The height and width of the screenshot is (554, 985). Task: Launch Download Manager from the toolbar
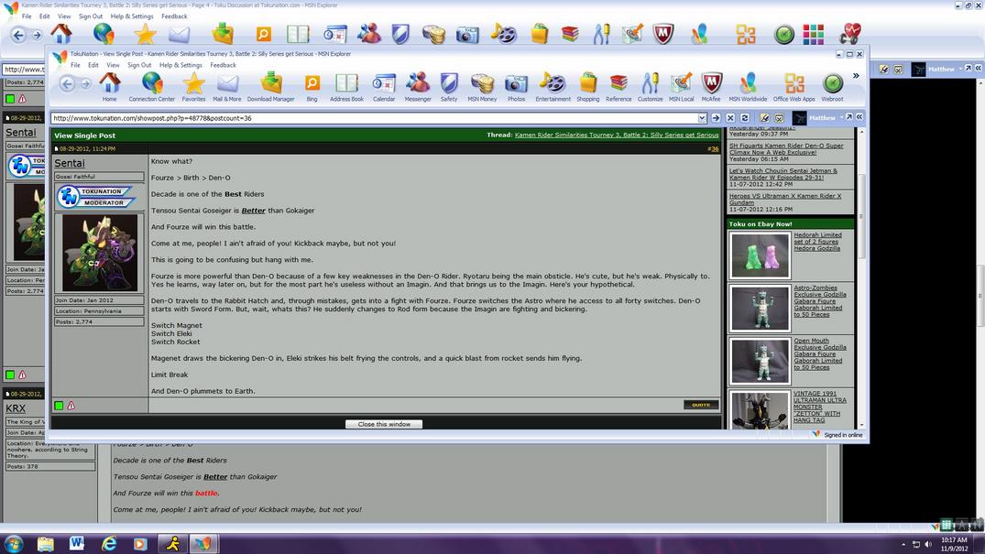pos(271,86)
